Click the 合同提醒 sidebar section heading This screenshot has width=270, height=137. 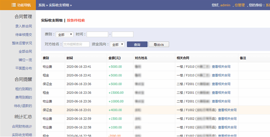(x=23, y=79)
